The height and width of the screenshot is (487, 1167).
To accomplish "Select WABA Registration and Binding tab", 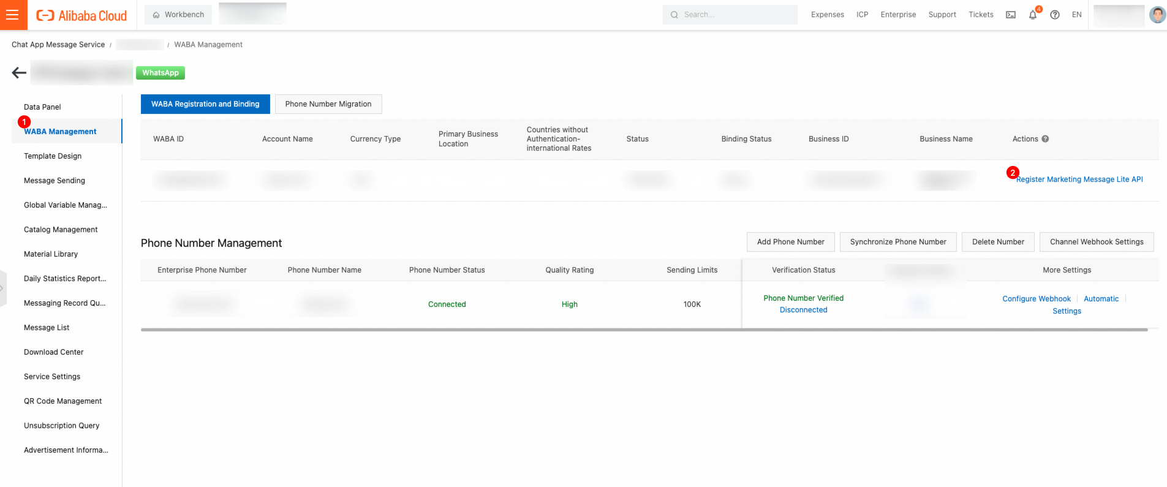I will 205,104.
